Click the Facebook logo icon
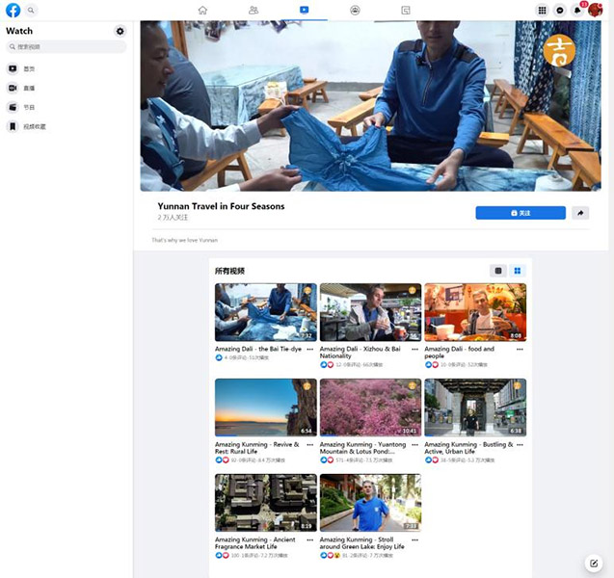Screen dimensions: 614x578 [13, 10]
